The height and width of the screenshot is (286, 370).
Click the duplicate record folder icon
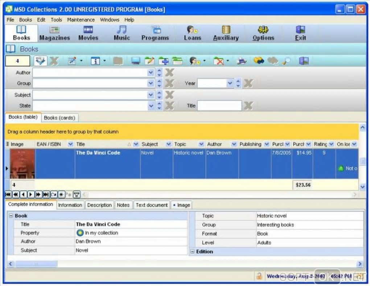(x=177, y=61)
